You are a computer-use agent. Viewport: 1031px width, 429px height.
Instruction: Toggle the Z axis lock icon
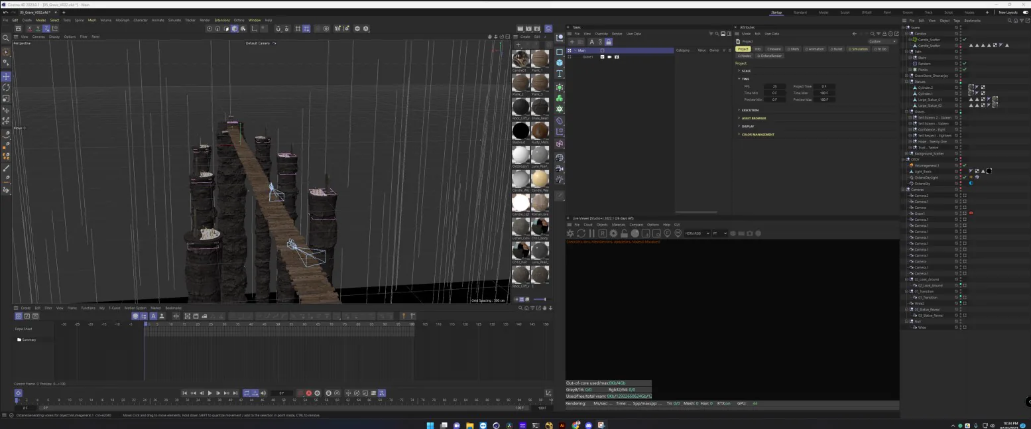[46, 29]
